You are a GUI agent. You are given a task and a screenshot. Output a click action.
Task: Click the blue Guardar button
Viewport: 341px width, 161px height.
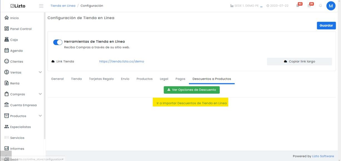click(326, 25)
